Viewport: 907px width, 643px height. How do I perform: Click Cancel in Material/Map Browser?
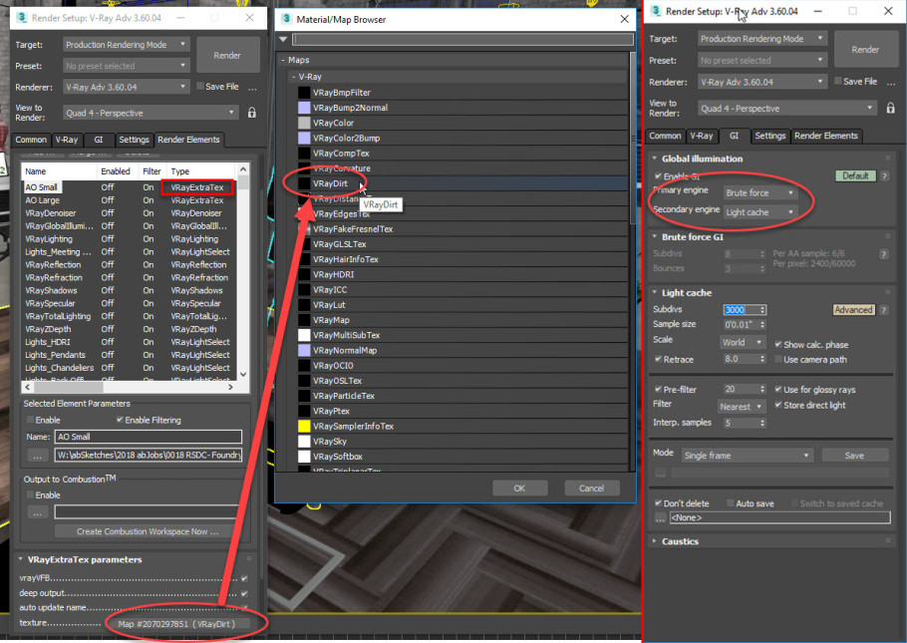coord(591,488)
